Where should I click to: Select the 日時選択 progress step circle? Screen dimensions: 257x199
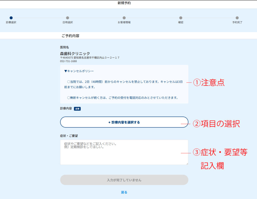click(67, 18)
